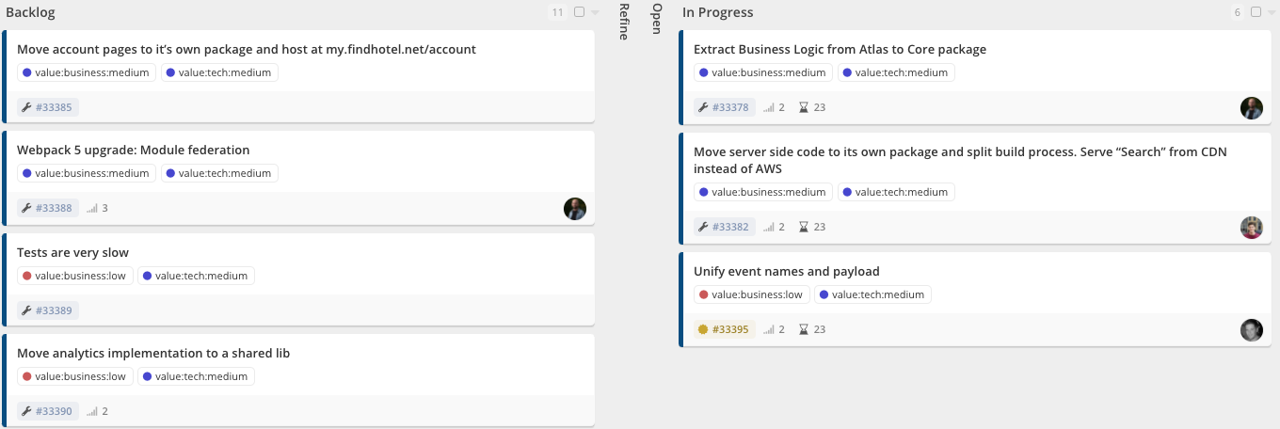Click the assignee avatar on Unify event names card
The width and height of the screenshot is (1280, 429).
click(x=1251, y=330)
